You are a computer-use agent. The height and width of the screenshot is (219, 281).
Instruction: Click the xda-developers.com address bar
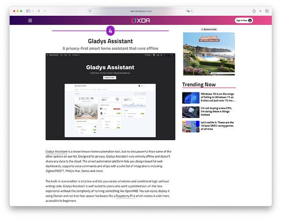(140, 11)
